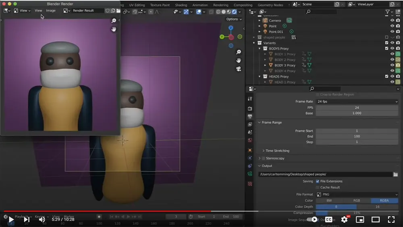The image size is (403, 227).
Task: Click the Render Result image name field
Action: (x=87, y=10)
